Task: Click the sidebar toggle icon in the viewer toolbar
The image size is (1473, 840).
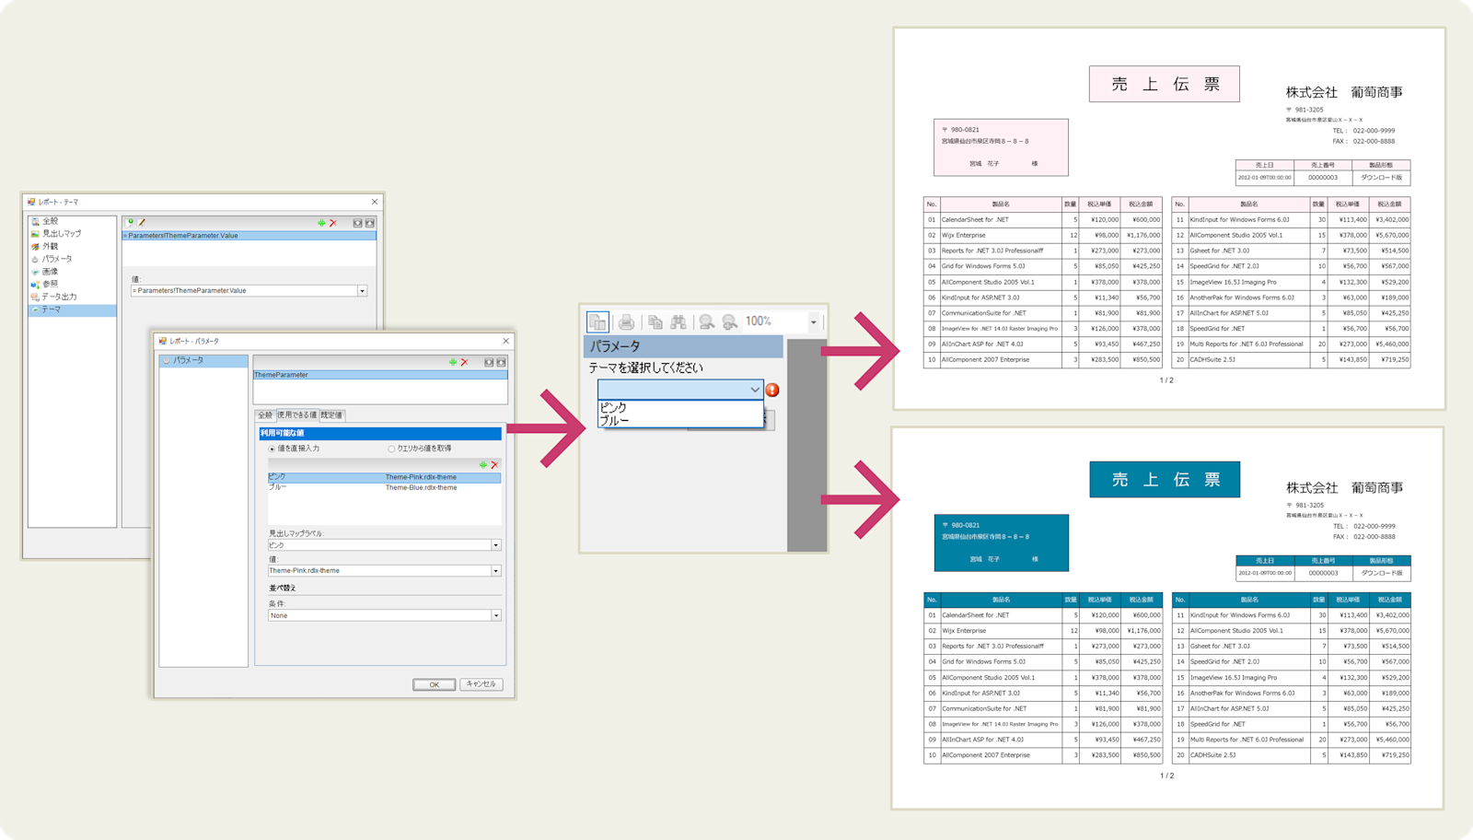Action: pyautogui.click(x=597, y=321)
